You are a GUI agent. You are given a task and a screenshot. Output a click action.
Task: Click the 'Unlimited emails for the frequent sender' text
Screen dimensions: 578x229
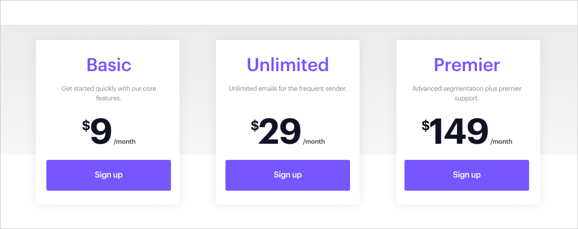click(x=287, y=89)
